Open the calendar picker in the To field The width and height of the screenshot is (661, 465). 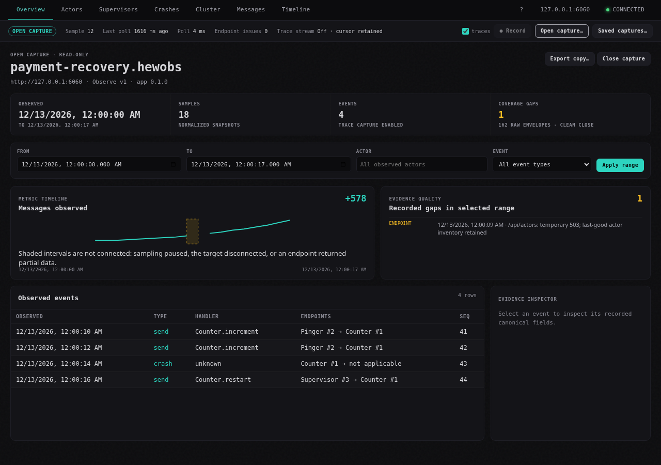343,165
